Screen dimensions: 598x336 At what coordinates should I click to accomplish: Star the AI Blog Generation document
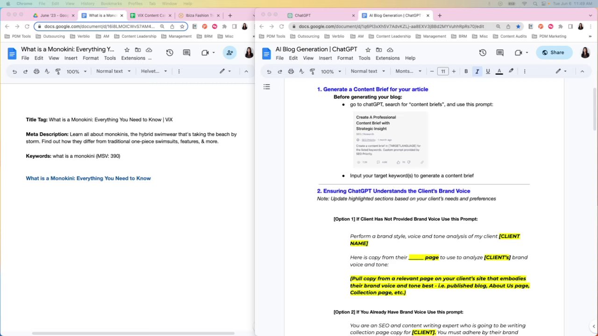[x=368, y=49]
